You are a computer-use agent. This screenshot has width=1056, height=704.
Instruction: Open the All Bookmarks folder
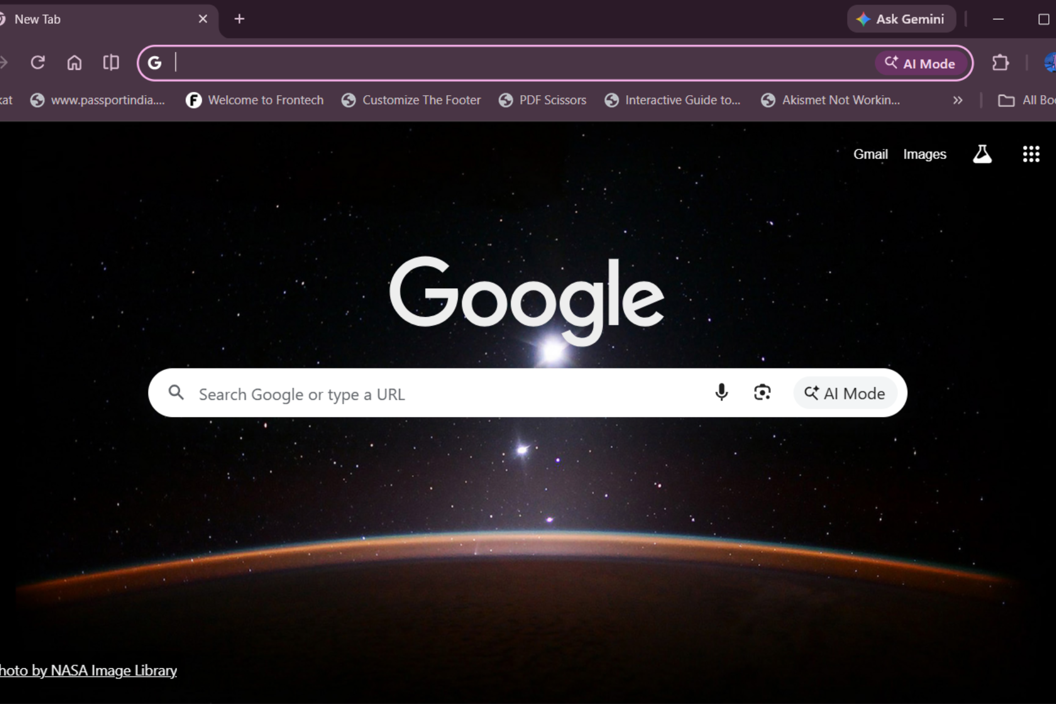(1027, 100)
